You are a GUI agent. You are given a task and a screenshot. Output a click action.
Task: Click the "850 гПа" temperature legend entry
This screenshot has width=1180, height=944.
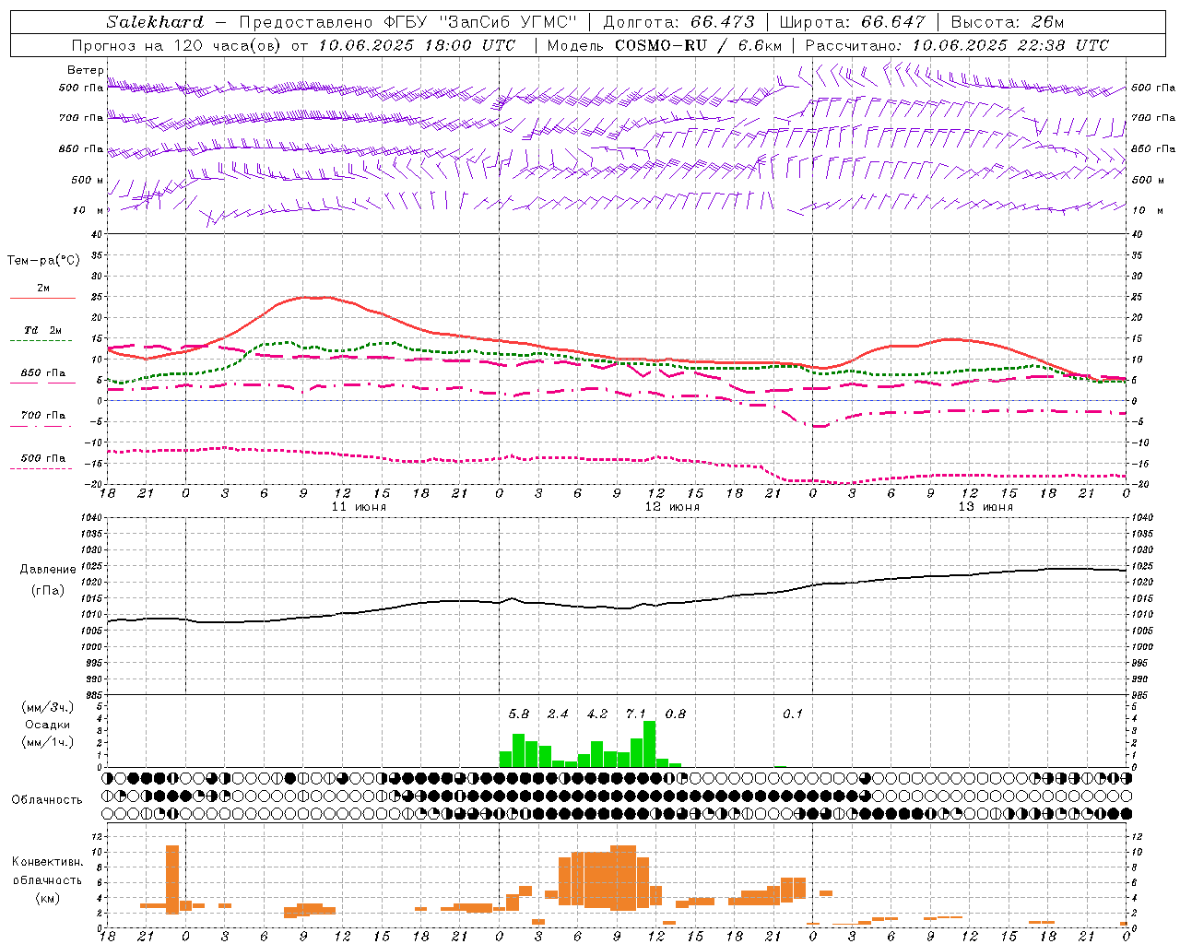coord(43,372)
